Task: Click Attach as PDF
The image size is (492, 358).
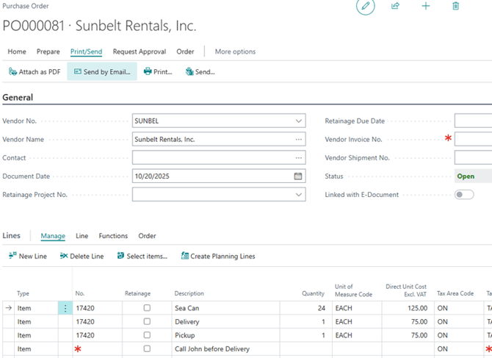Action: [x=35, y=72]
